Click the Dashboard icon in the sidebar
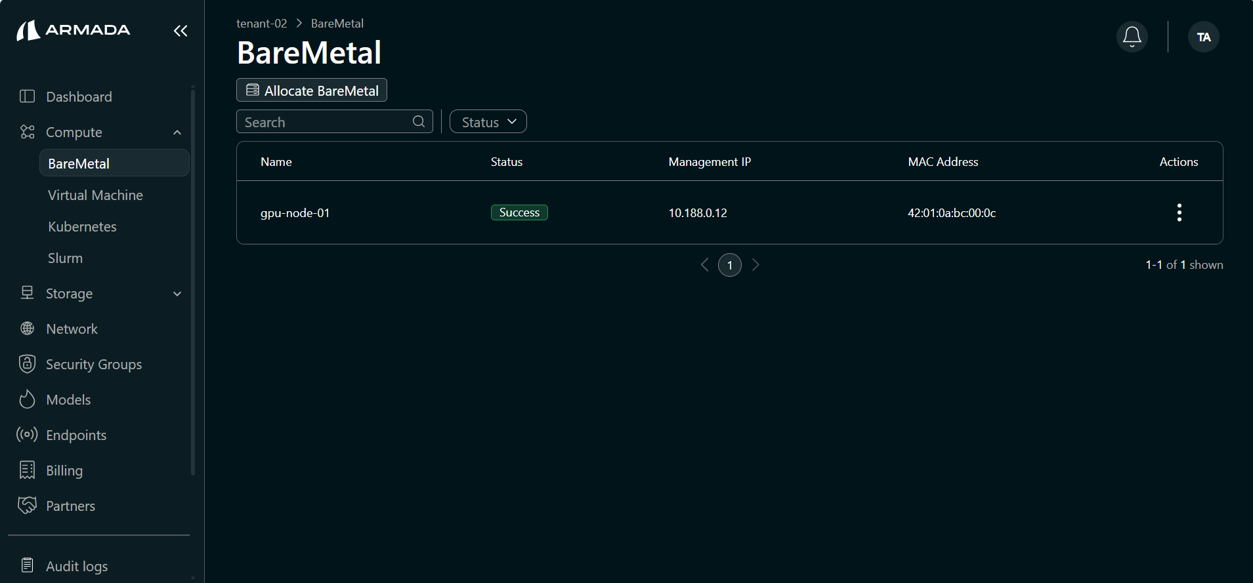The height and width of the screenshot is (583, 1253). tap(27, 96)
